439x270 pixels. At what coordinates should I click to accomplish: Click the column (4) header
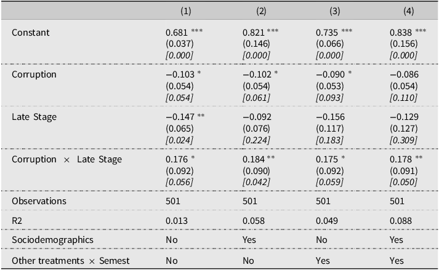[408, 11]
